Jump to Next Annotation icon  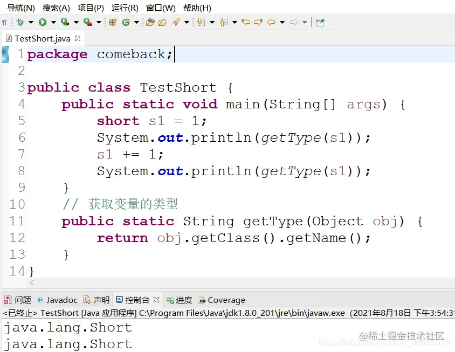click(x=201, y=22)
